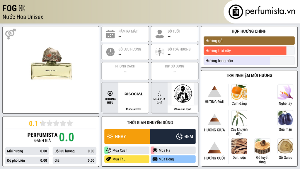Click the Độ tuổi label
This screenshot has height=169, width=300.
point(173,31)
